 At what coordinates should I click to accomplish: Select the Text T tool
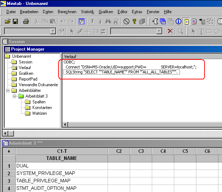201,31
